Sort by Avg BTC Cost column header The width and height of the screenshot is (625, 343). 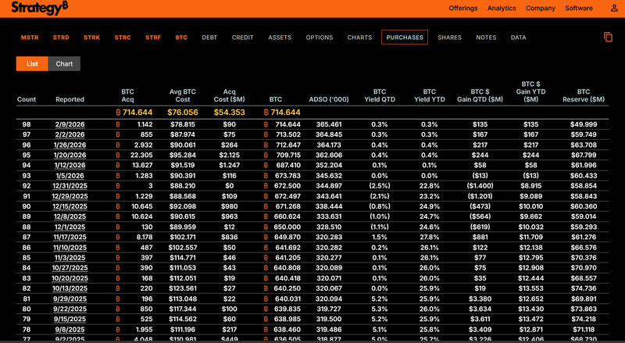[x=182, y=95]
